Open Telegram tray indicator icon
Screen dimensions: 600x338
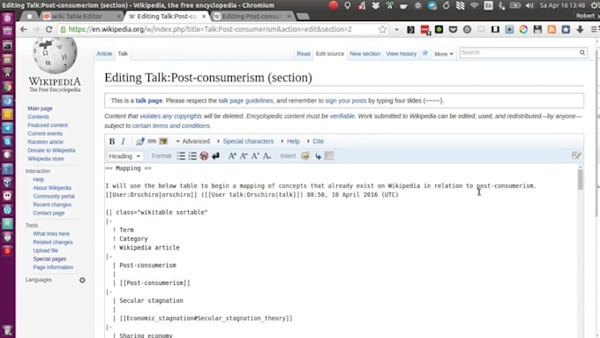[x=432, y=5]
